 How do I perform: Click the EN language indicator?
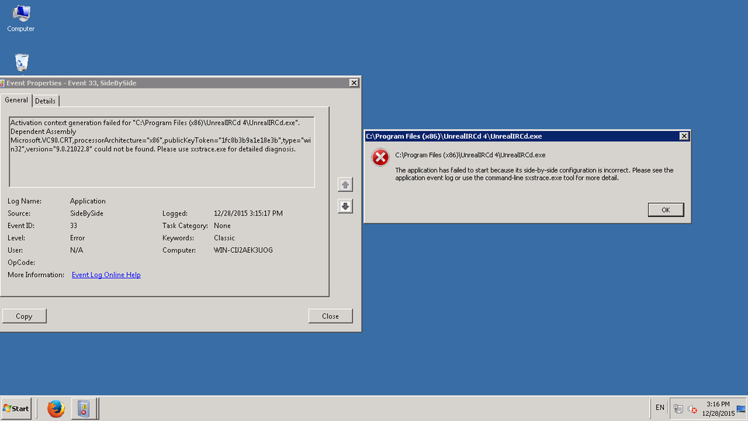click(660, 407)
